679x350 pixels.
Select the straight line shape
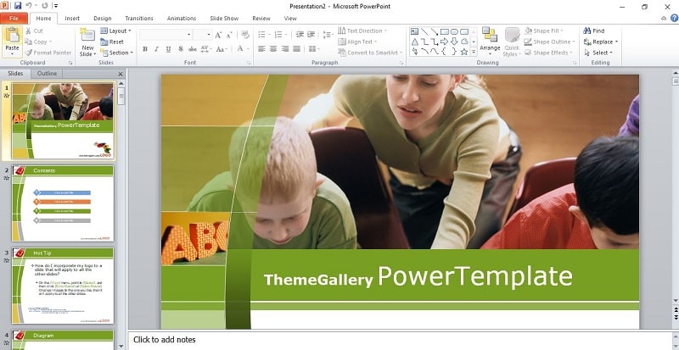pos(424,31)
